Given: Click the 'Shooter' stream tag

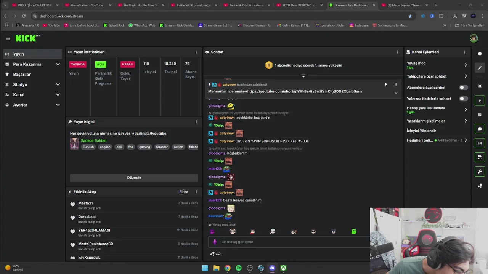Looking at the screenshot, I should point(162,147).
